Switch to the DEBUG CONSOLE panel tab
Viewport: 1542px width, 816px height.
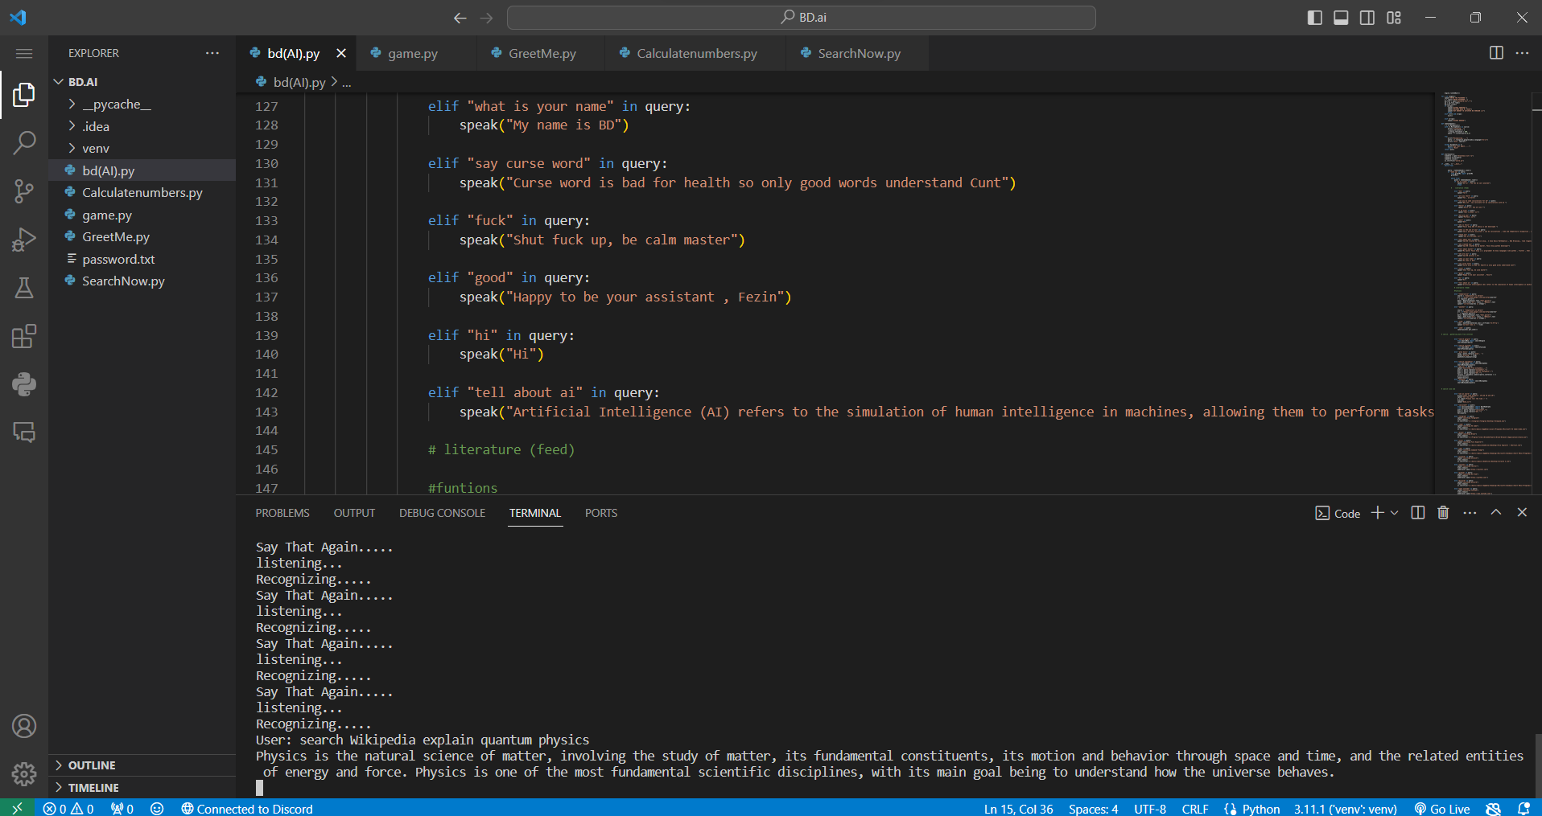click(442, 513)
